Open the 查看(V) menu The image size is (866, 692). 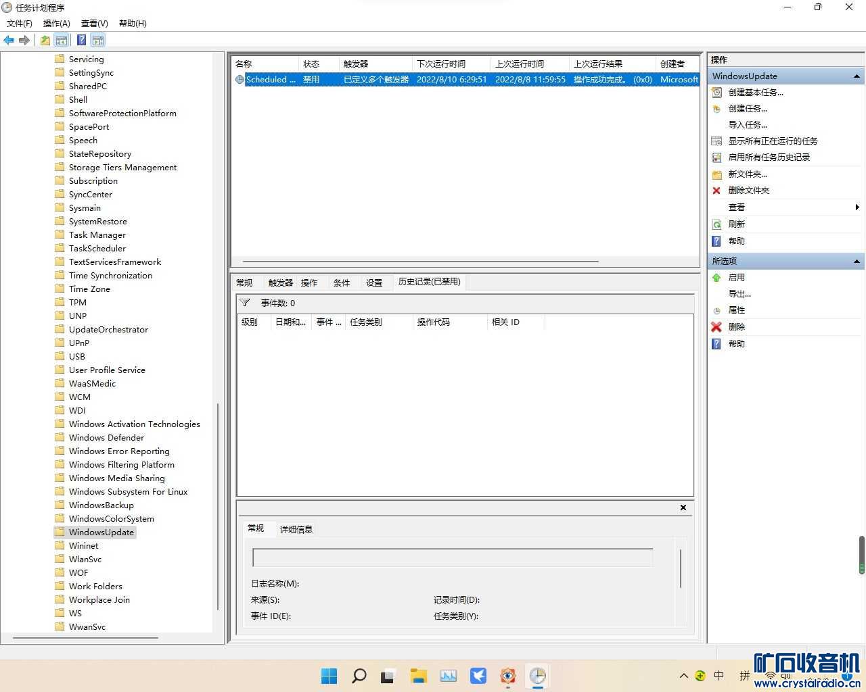95,23
